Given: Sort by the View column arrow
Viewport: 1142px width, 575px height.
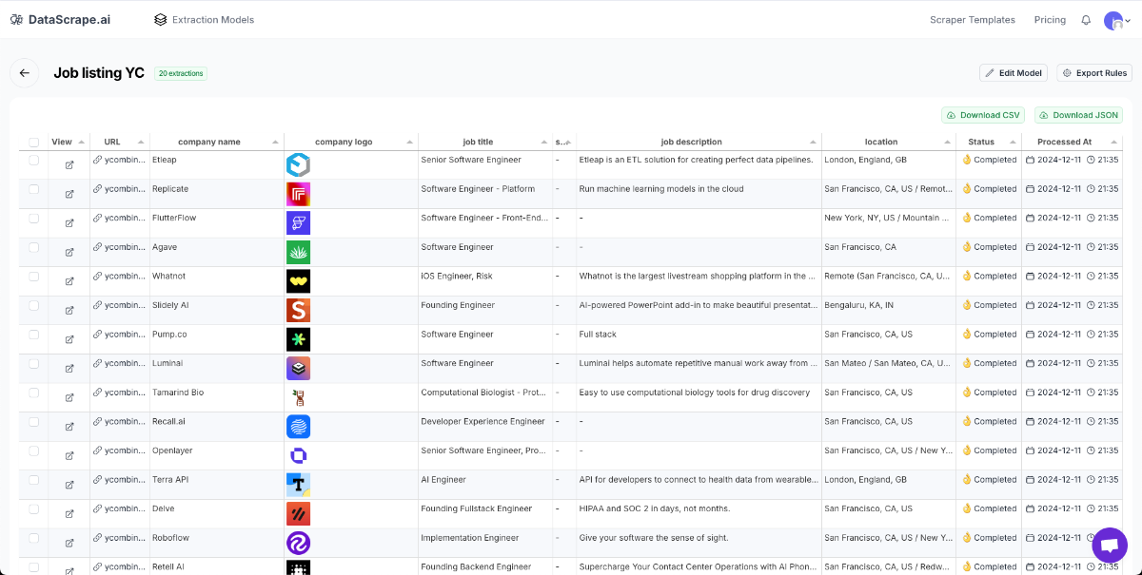Looking at the screenshot, I should tap(82, 142).
